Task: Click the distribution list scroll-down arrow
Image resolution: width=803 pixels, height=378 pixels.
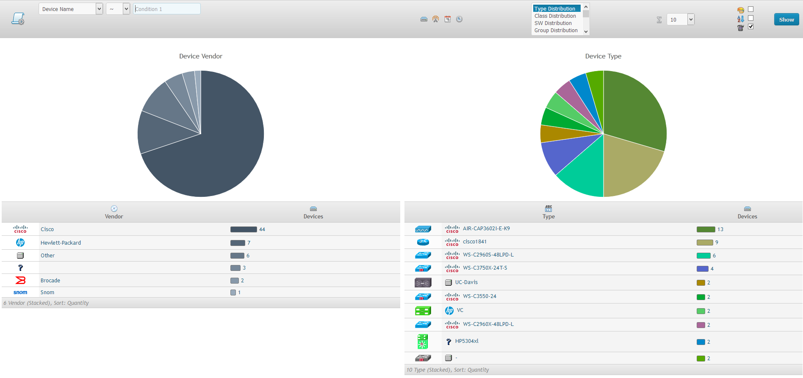Action: (586, 31)
